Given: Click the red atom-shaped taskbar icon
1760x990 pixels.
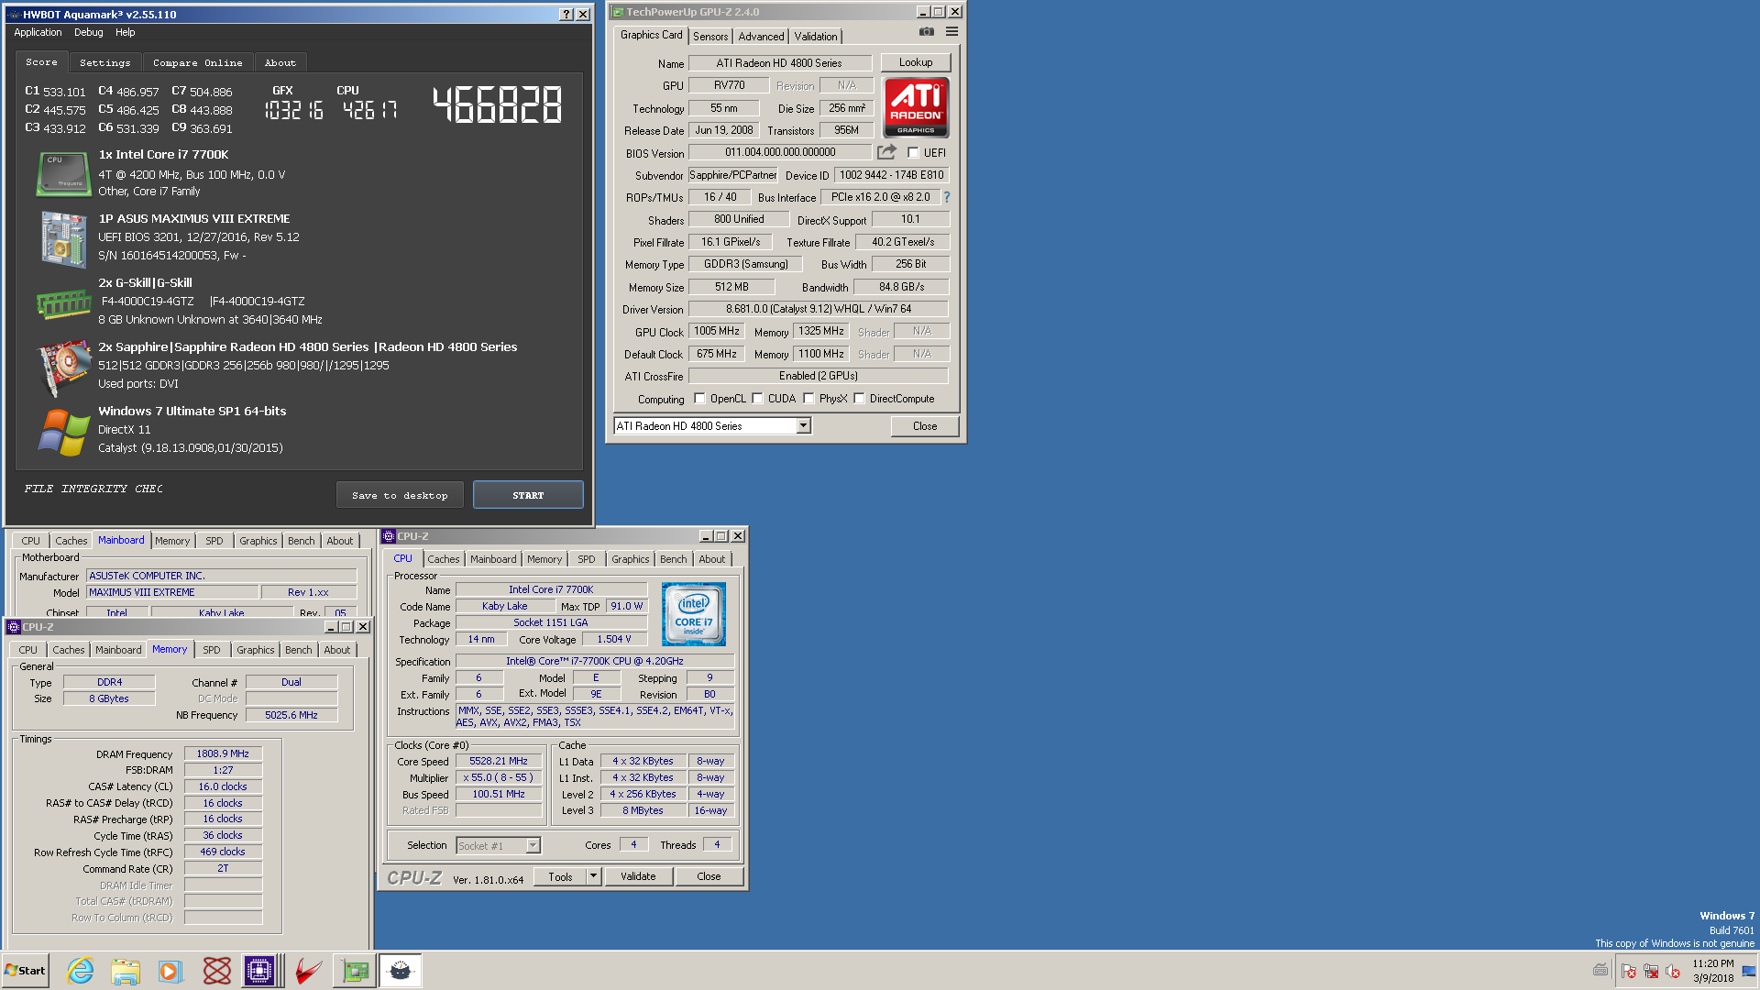Looking at the screenshot, I should (x=216, y=971).
